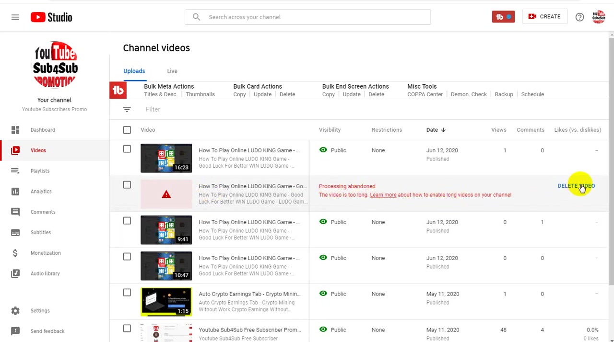Click the TubeBuddy icon in header
This screenshot has width=614, height=342.
[503, 17]
